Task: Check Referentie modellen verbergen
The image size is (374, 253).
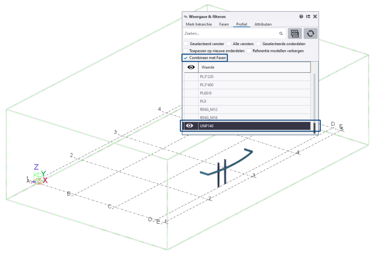Action: pos(248,51)
